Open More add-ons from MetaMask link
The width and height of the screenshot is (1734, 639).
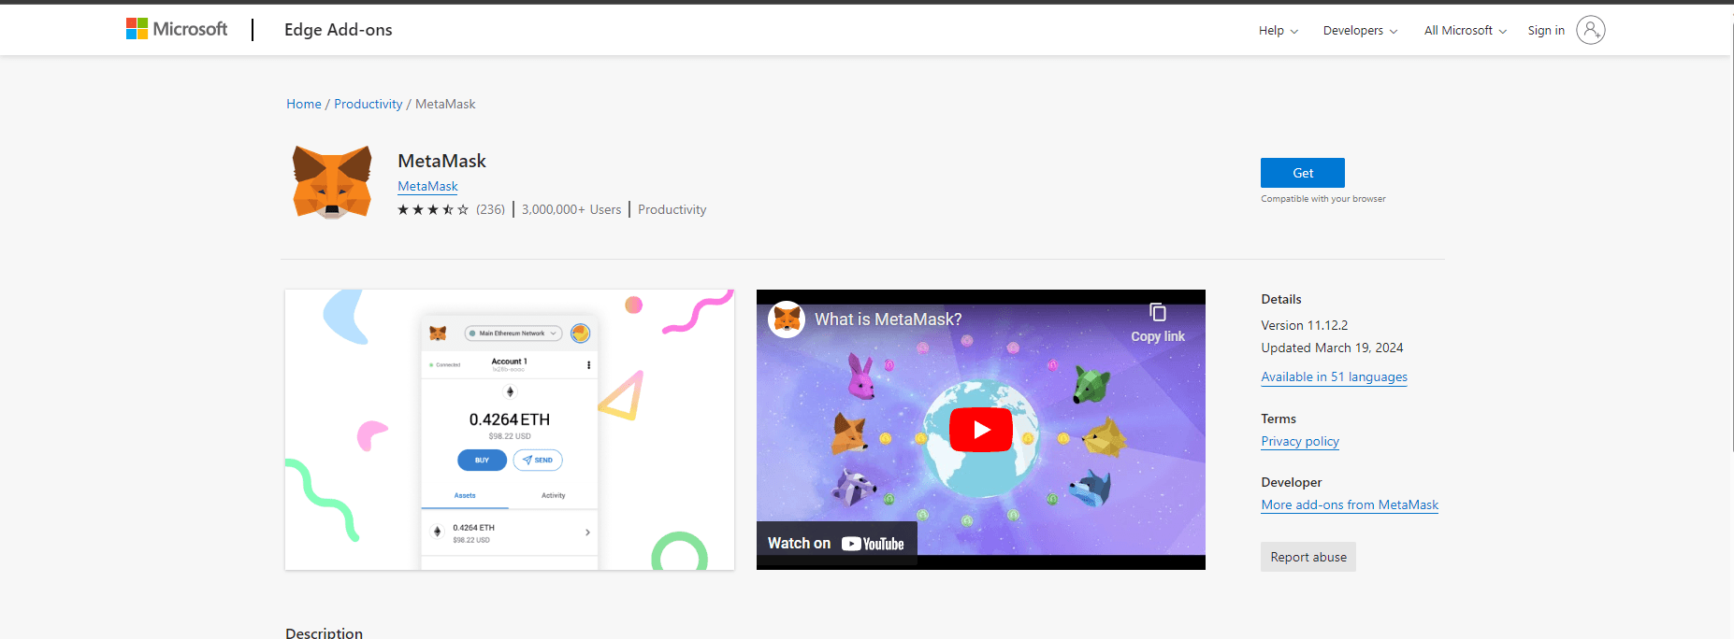1350,504
